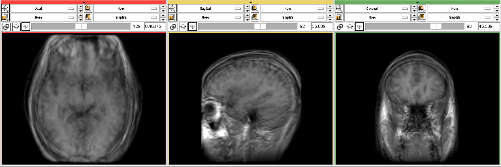
Task: Click the Axial slice offset field showing 0.46875
Action: 155,27
